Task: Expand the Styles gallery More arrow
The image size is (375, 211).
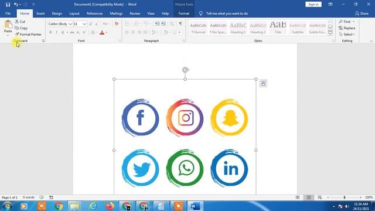Action: [330, 33]
